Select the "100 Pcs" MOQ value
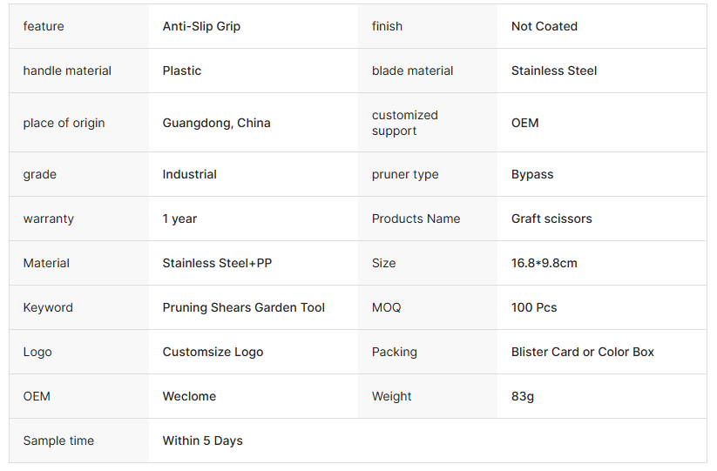 (533, 307)
